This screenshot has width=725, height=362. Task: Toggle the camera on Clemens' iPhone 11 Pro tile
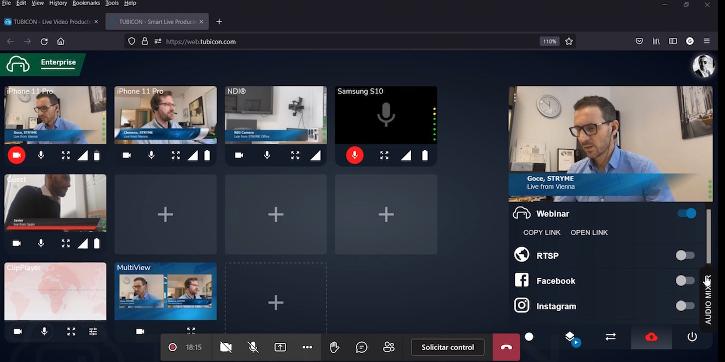point(127,155)
